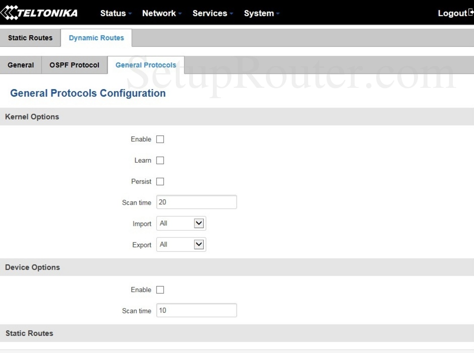Screen dimensions: 474x353
Task: Select the General Protocols tab
Action: (146, 65)
